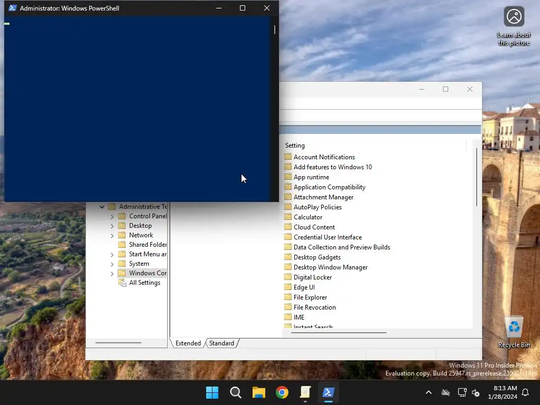The width and height of the screenshot is (540, 405).
Task: Select the Recycle Bin desktop icon
Action: click(514, 332)
